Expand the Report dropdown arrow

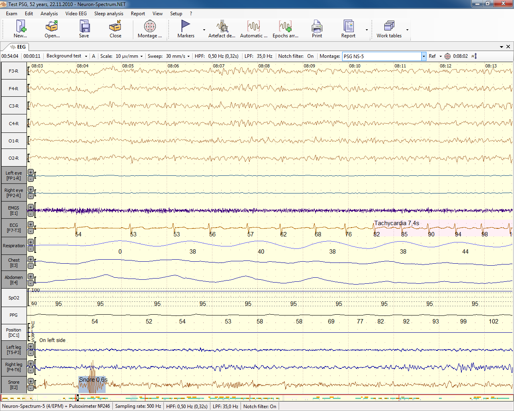coord(367,30)
